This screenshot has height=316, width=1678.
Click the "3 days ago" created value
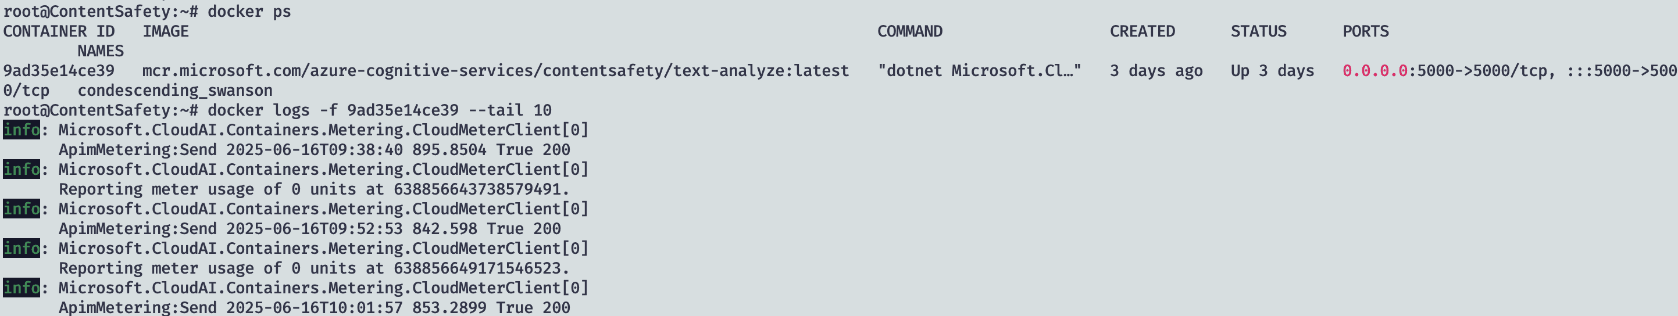click(x=1155, y=70)
